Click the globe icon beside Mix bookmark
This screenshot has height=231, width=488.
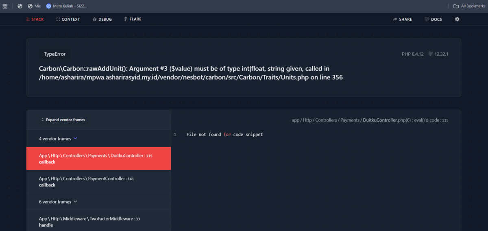click(x=20, y=6)
